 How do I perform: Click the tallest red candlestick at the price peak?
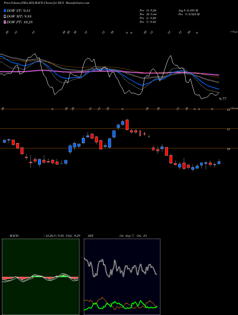pos(127,125)
